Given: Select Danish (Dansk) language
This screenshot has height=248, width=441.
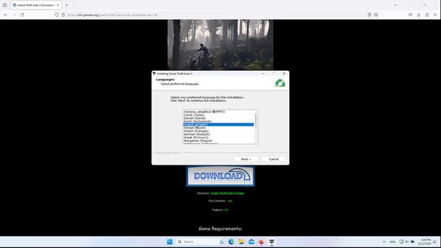Looking at the screenshot, I should click(x=195, y=118).
